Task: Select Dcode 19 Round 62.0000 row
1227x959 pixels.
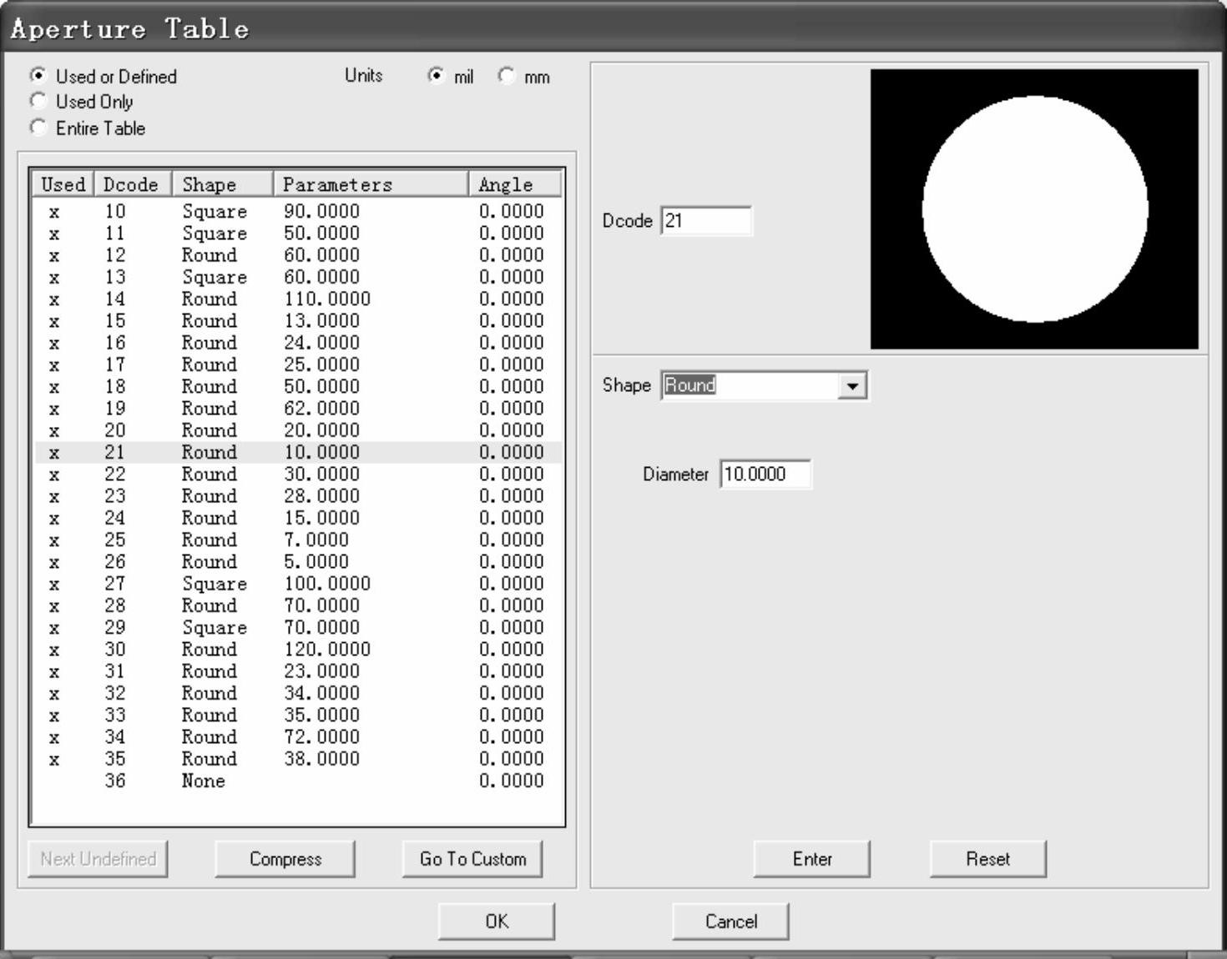Action: click(x=298, y=409)
